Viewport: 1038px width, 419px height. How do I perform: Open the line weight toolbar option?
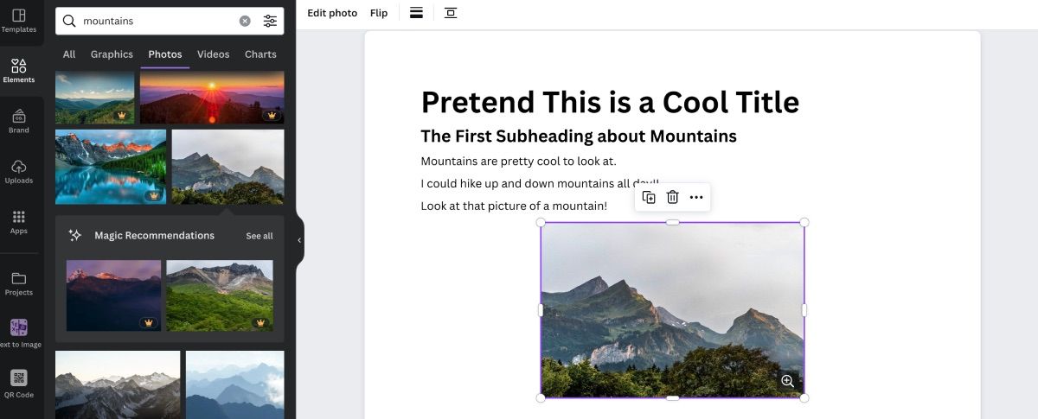416,13
